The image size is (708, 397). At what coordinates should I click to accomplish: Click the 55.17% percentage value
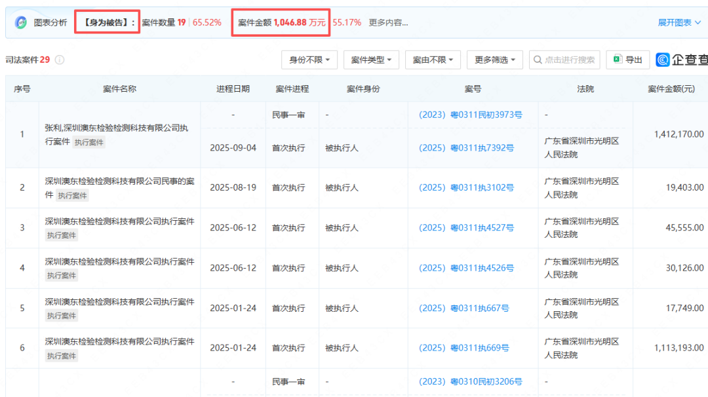(347, 22)
